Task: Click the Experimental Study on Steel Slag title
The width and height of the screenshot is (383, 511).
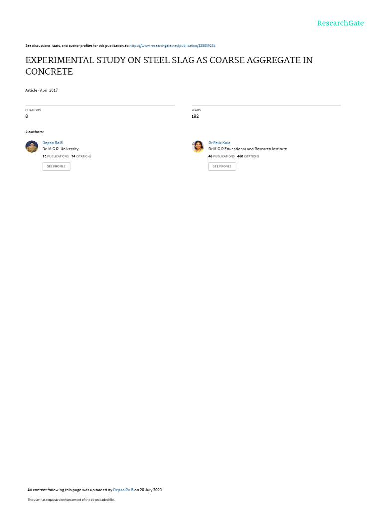Action: [169, 66]
